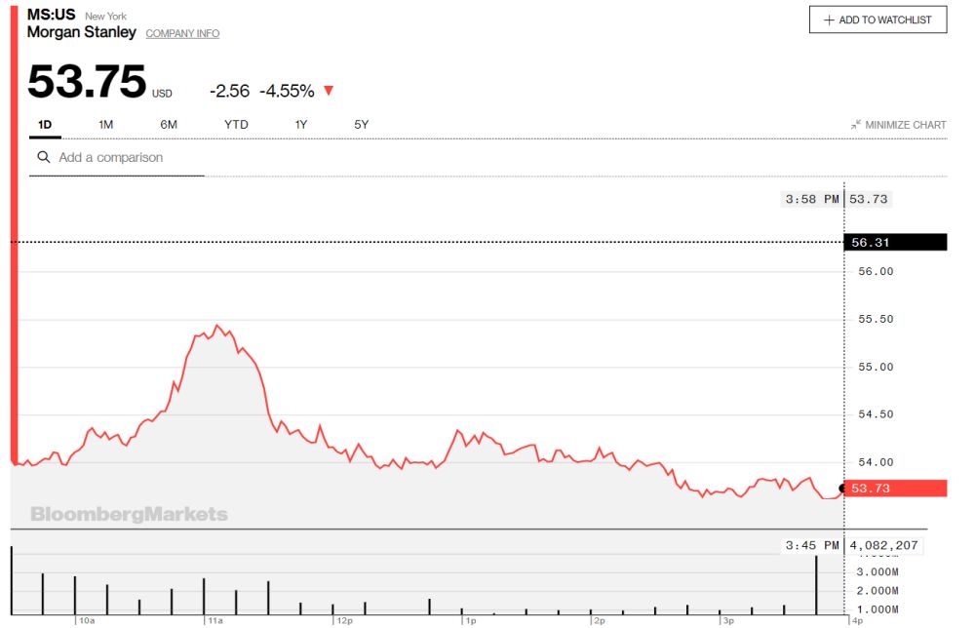Click the plus icon in Add to Watchlist

pyautogui.click(x=828, y=20)
